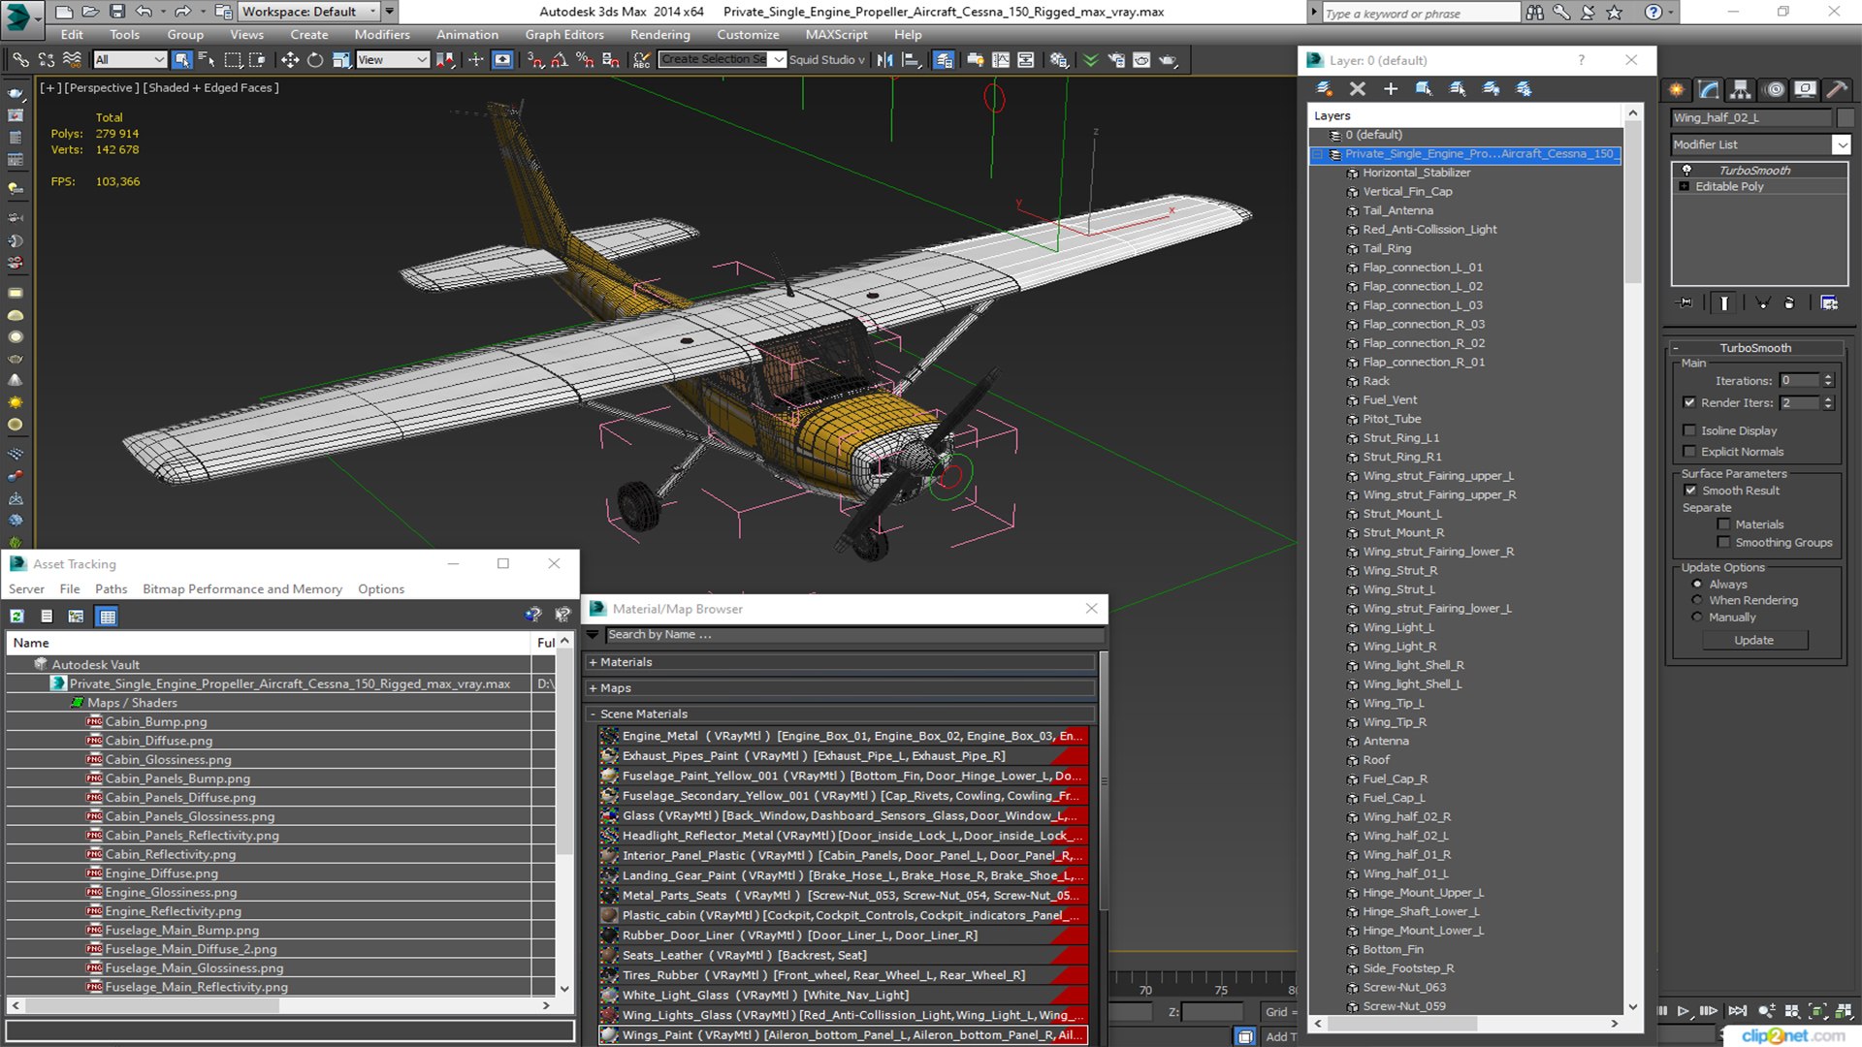Click the Shaded + Edged Faces viewport label
1862x1047 pixels.
[x=210, y=87]
